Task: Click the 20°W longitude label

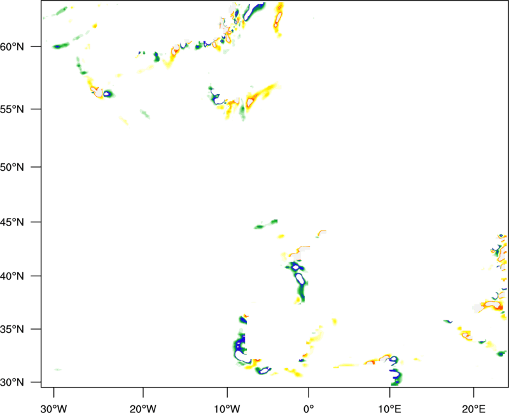Action: click(x=143, y=409)
